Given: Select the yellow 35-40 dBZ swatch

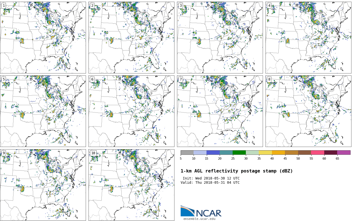Looking at the screenshot, I should (x=265, y=153).
